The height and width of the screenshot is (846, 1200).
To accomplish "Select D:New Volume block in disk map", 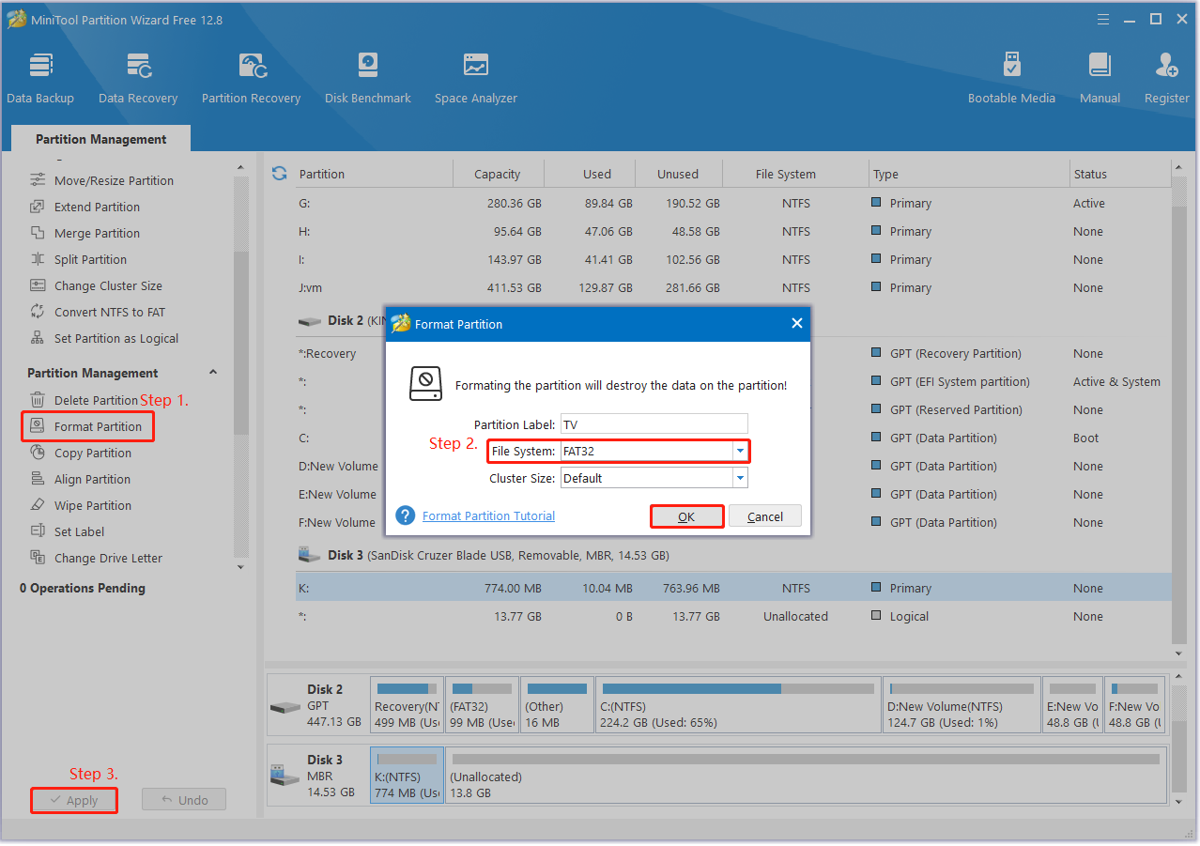I will coord(962,705).
